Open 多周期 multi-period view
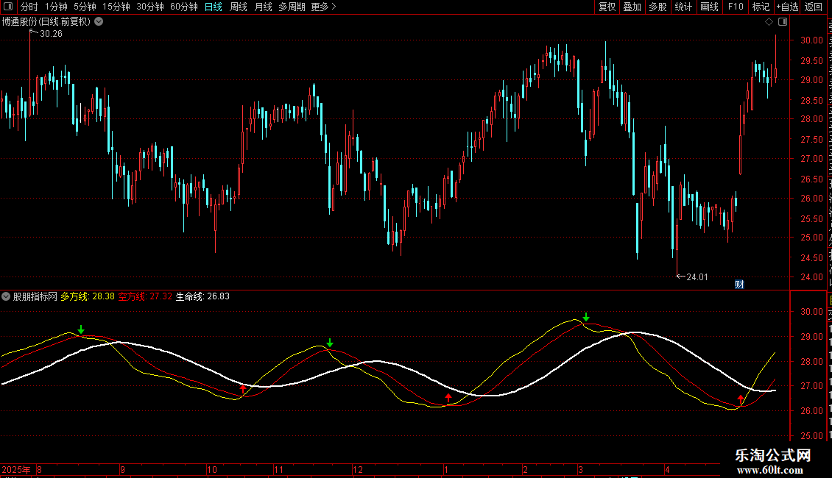This screenshot has width=832, height=478. coord(292,7)
